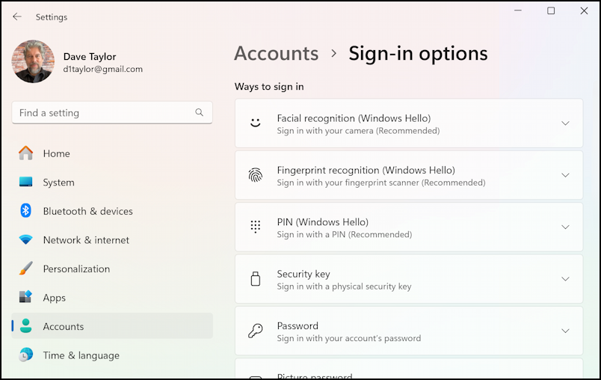Minimize the Settings window
This screenshot has height=380, width=601.
point(518,10)
